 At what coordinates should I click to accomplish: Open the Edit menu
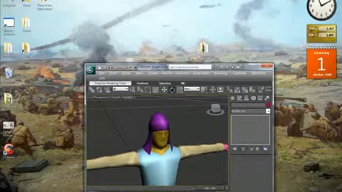point(102,74)
